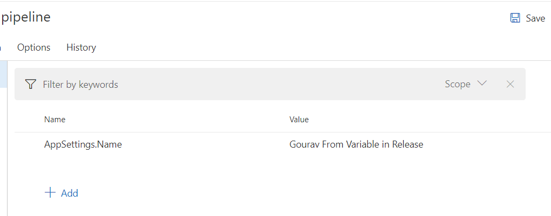Select the cut-off tab left of Options
The height and width of the screenshot is (216, 551).
[1, 47]
